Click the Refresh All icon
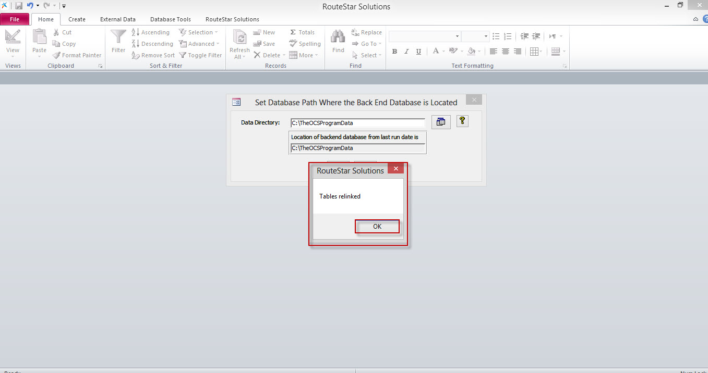 point(240,38)
